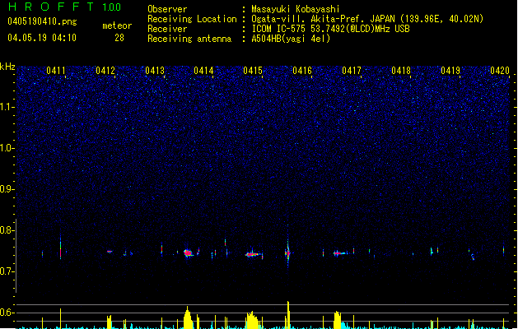Click the tallest yellow intensity peak

pos(288,314)
